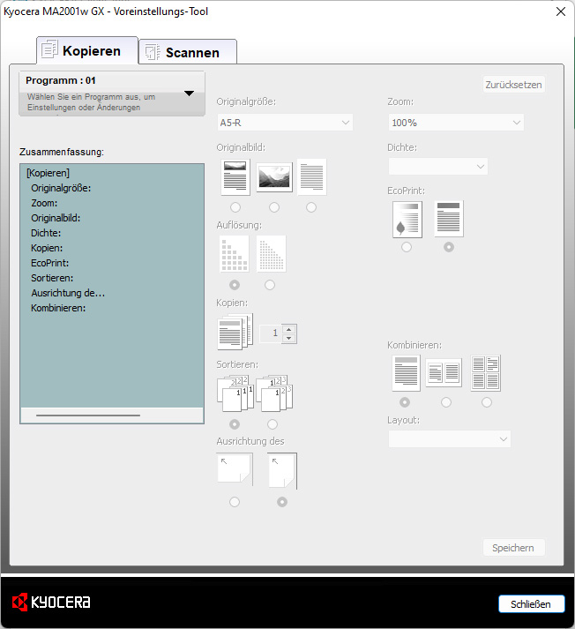The width and height of the screenshot is (575, 629).
Task: Select the collated Sortieren icon with stacked 1s
Action: 235,393
